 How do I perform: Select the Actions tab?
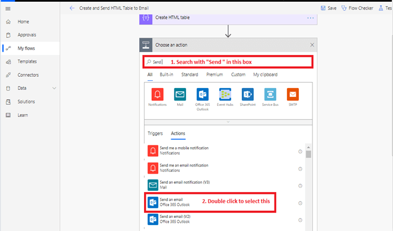coord(178,134)
